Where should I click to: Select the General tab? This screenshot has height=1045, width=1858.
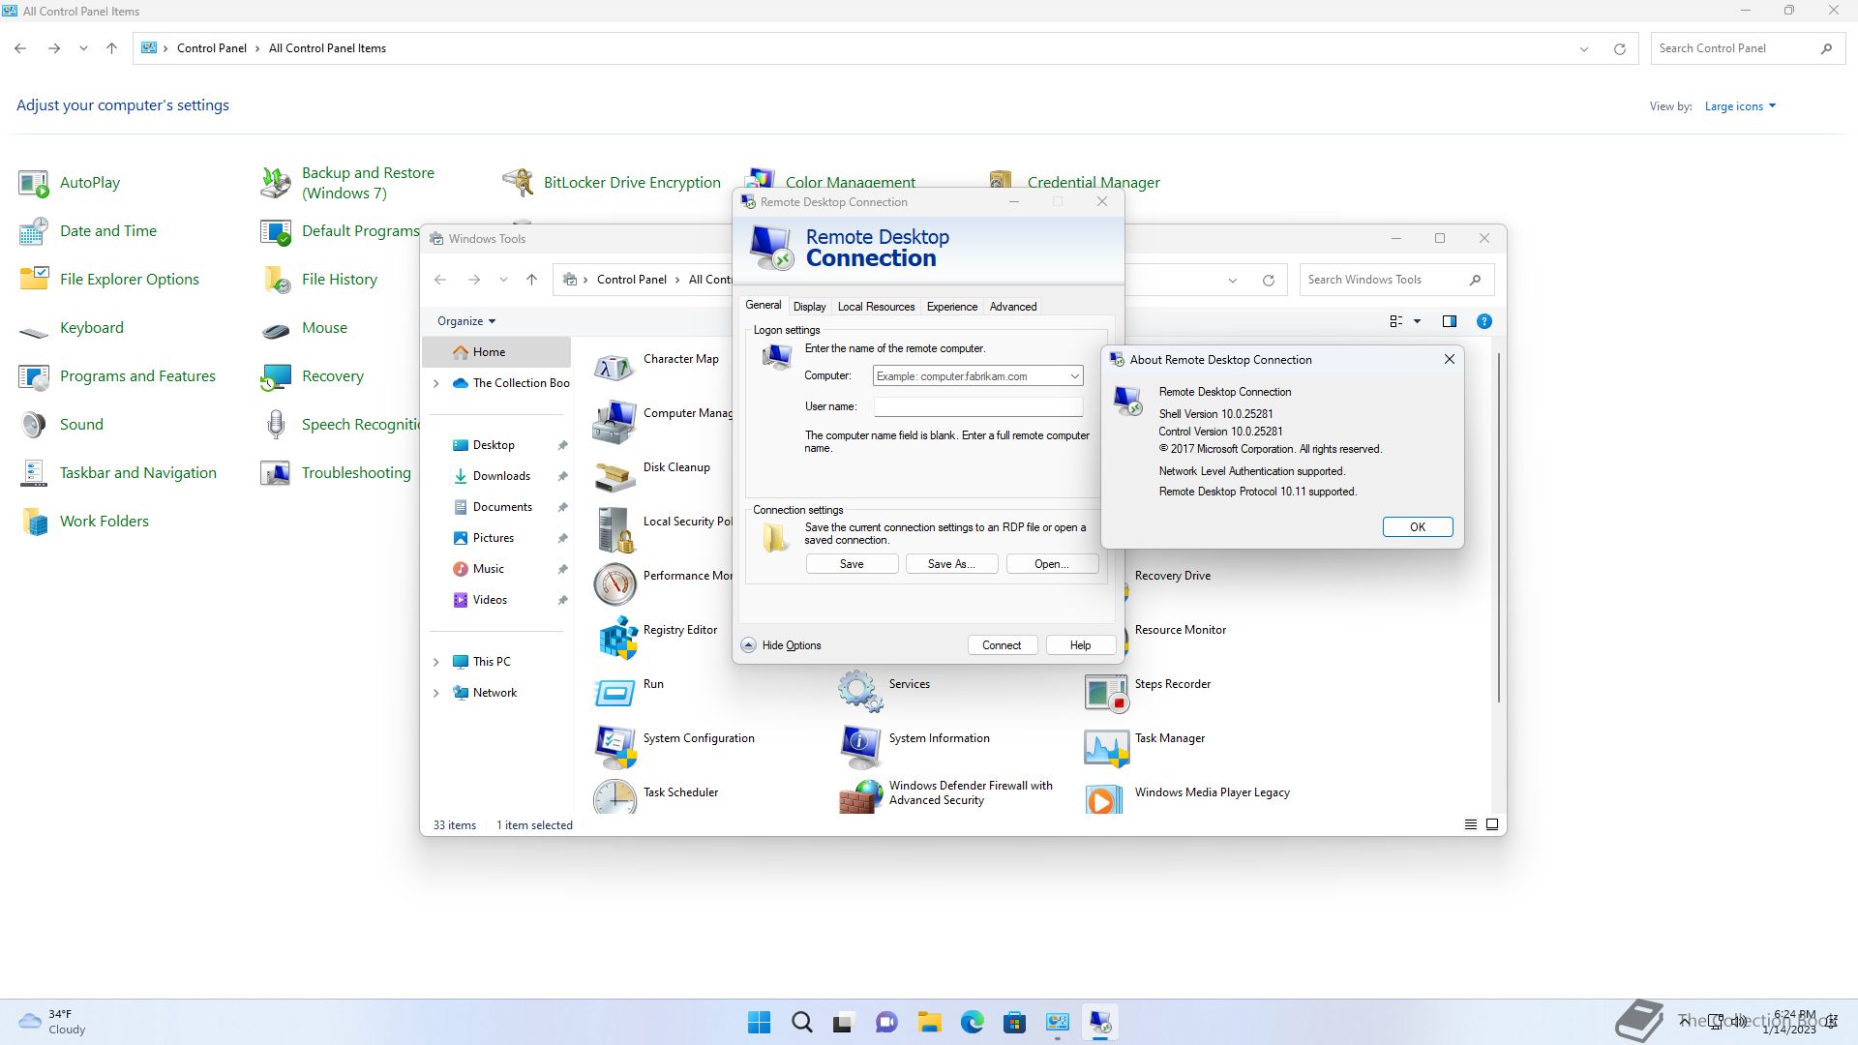coord(763,305)
